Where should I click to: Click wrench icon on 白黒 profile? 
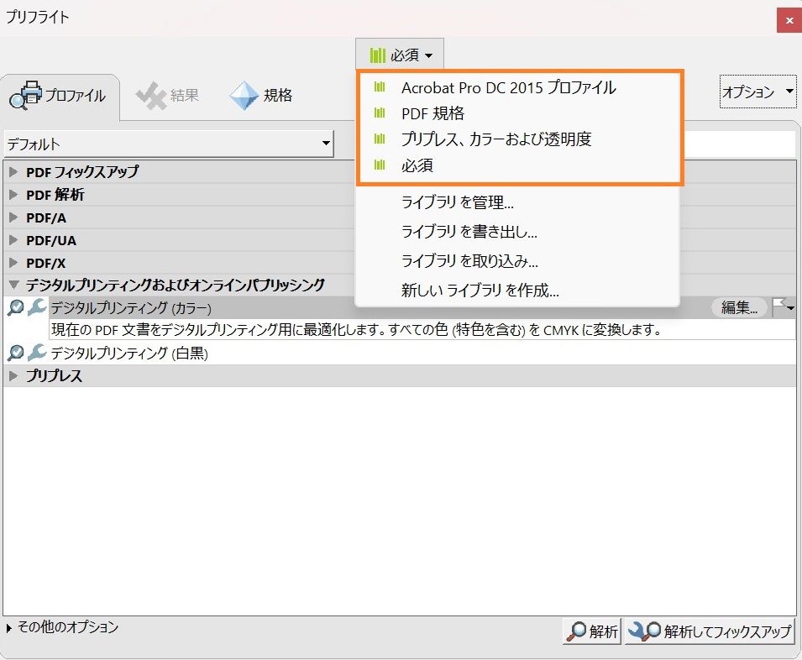pos(37,352)
